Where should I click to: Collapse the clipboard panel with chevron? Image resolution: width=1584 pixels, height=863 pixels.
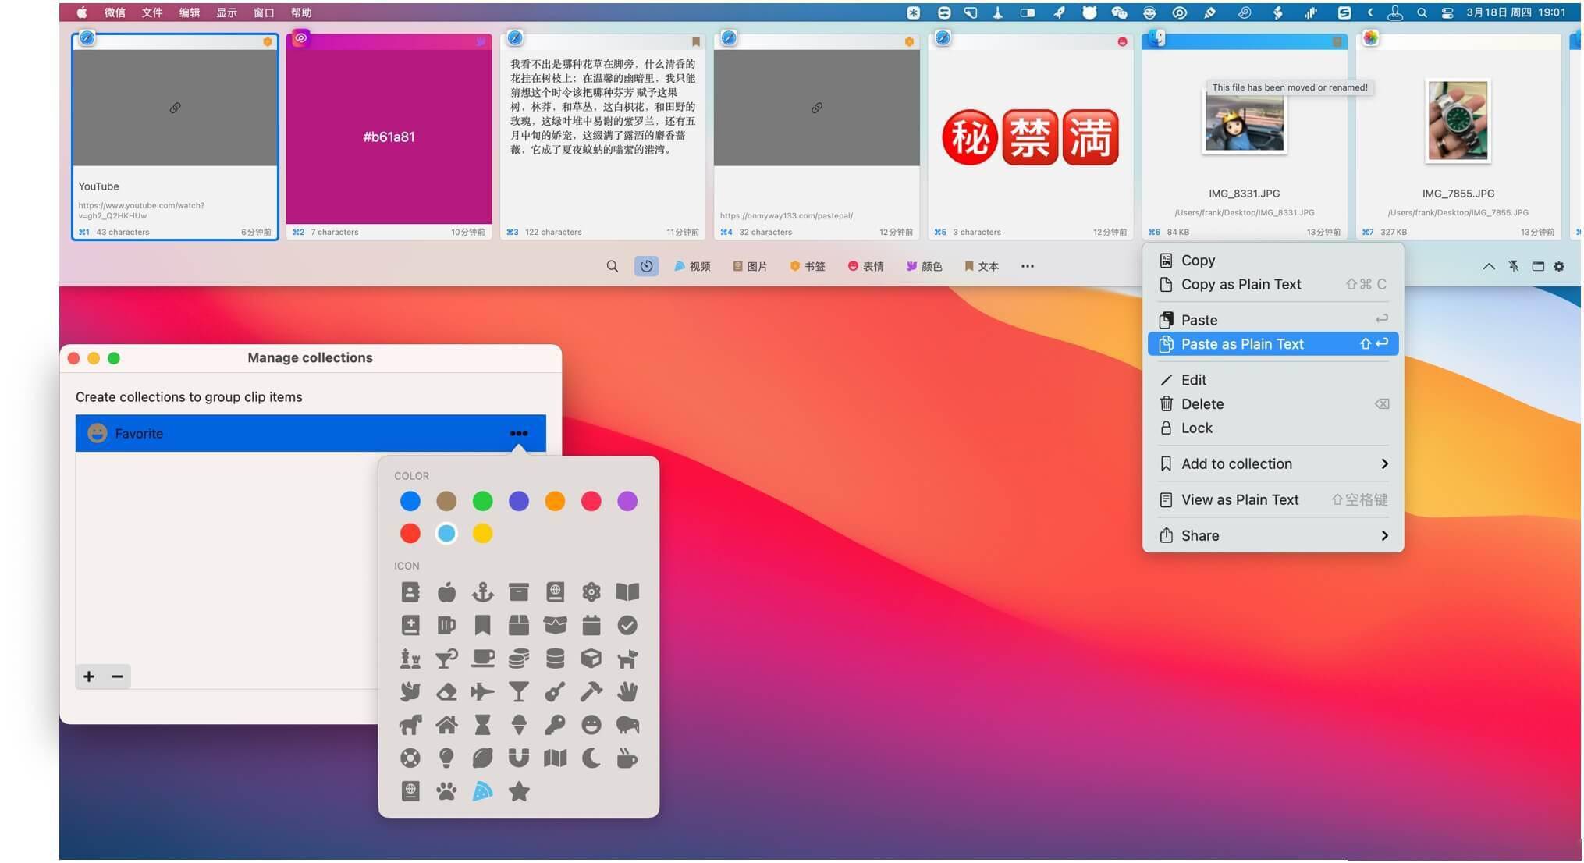(x=1488, y=266)
